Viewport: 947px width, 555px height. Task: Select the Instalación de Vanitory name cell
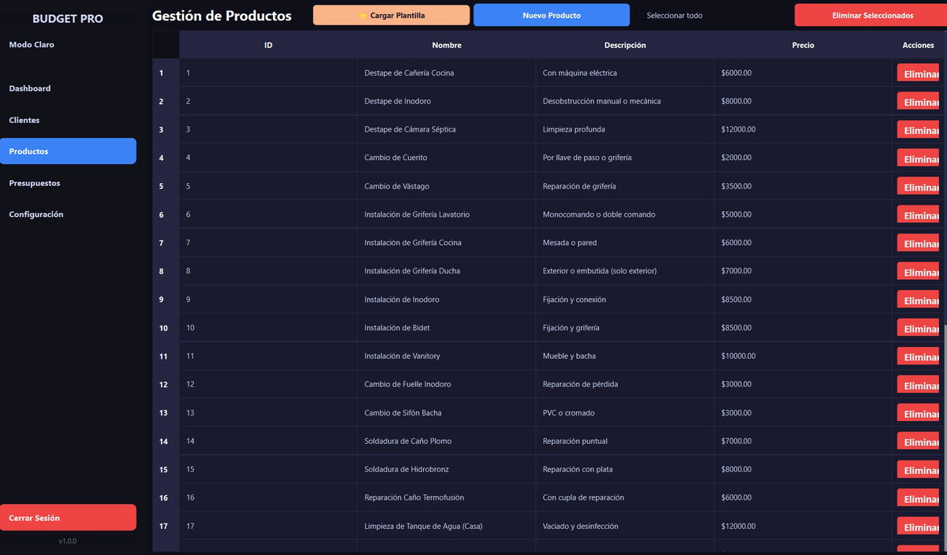402,356
